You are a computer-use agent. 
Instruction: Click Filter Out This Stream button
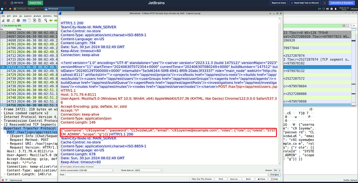[202, 179]
